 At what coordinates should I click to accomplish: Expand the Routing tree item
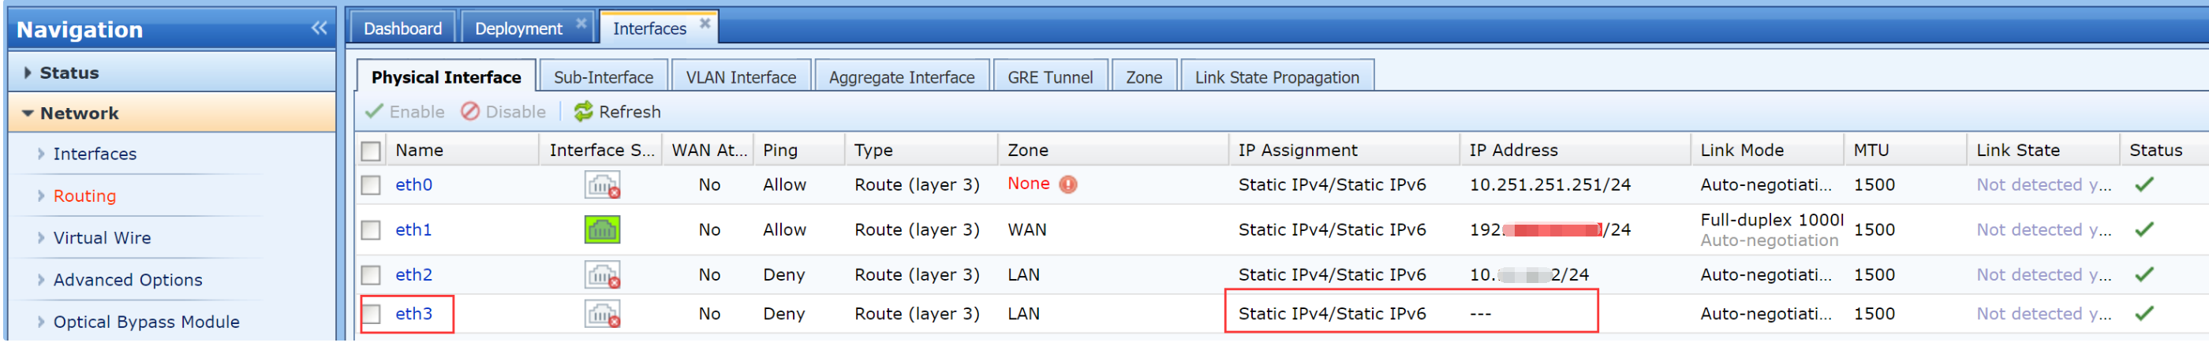40,196
